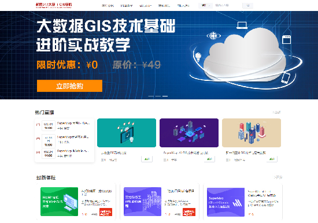
Task: Focus the header search input field
Action: click(227, 5)
